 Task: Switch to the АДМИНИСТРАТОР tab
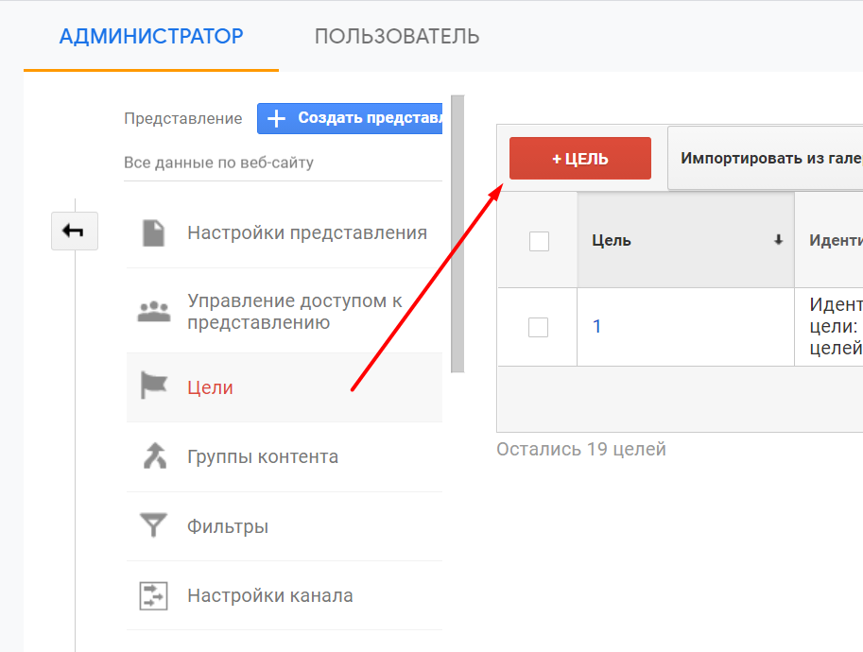[x=151, y=36]
